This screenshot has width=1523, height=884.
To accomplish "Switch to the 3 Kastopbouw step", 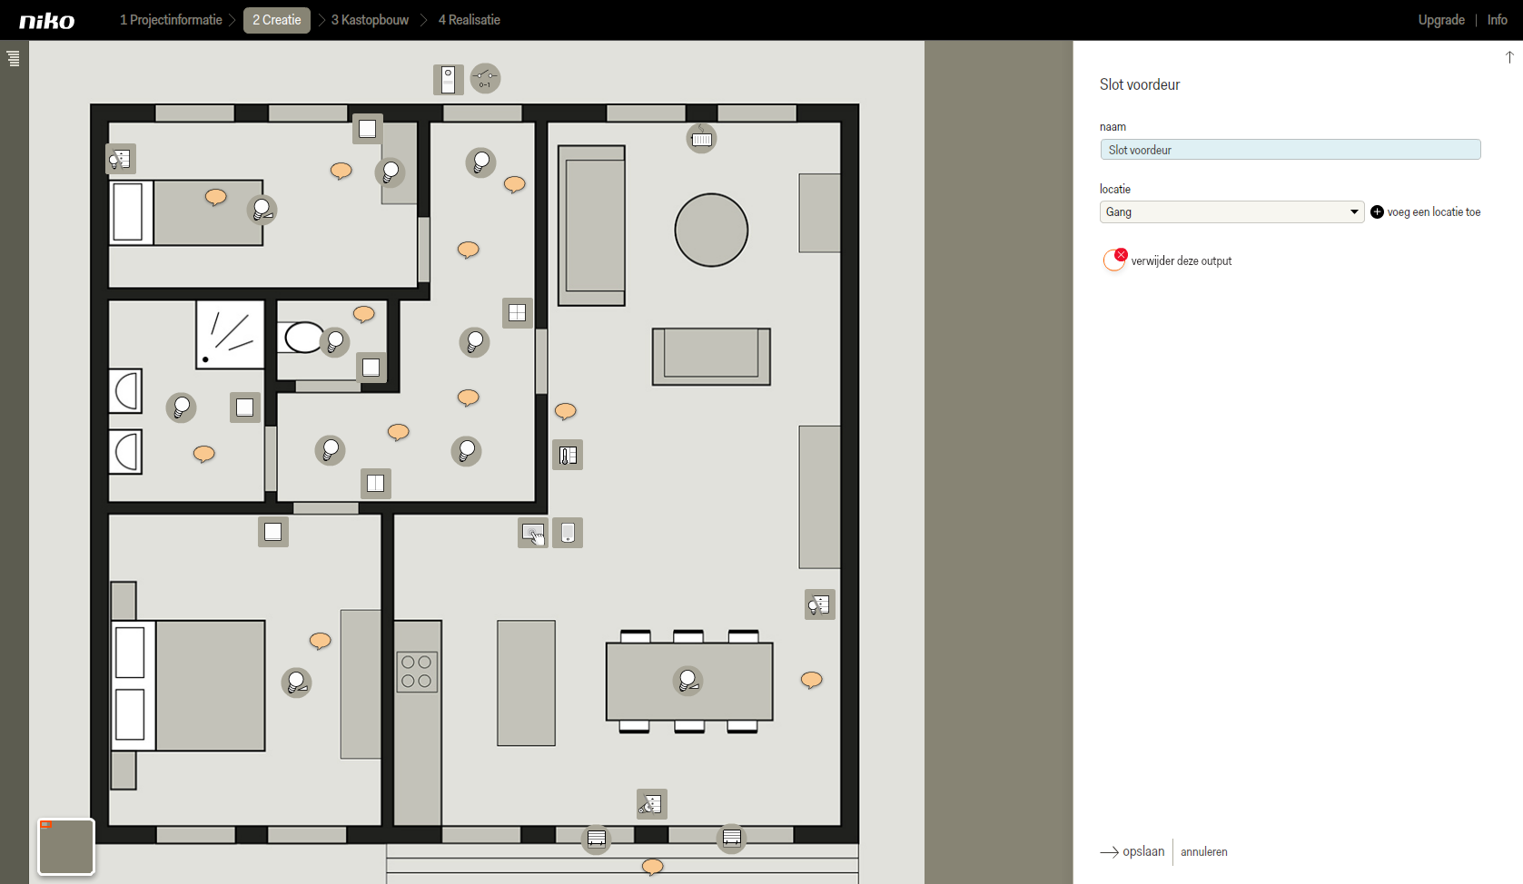I will pyautogui.click(x=370, y=20).
